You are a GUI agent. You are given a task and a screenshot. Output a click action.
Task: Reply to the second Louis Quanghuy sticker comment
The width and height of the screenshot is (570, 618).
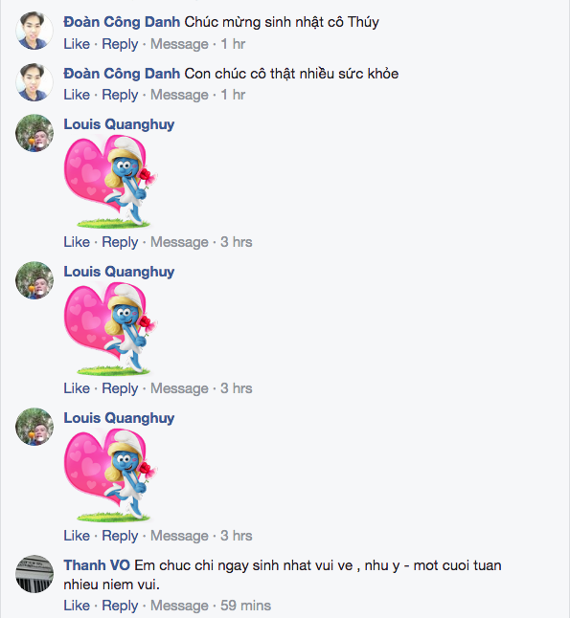click(x=120, y=388)
